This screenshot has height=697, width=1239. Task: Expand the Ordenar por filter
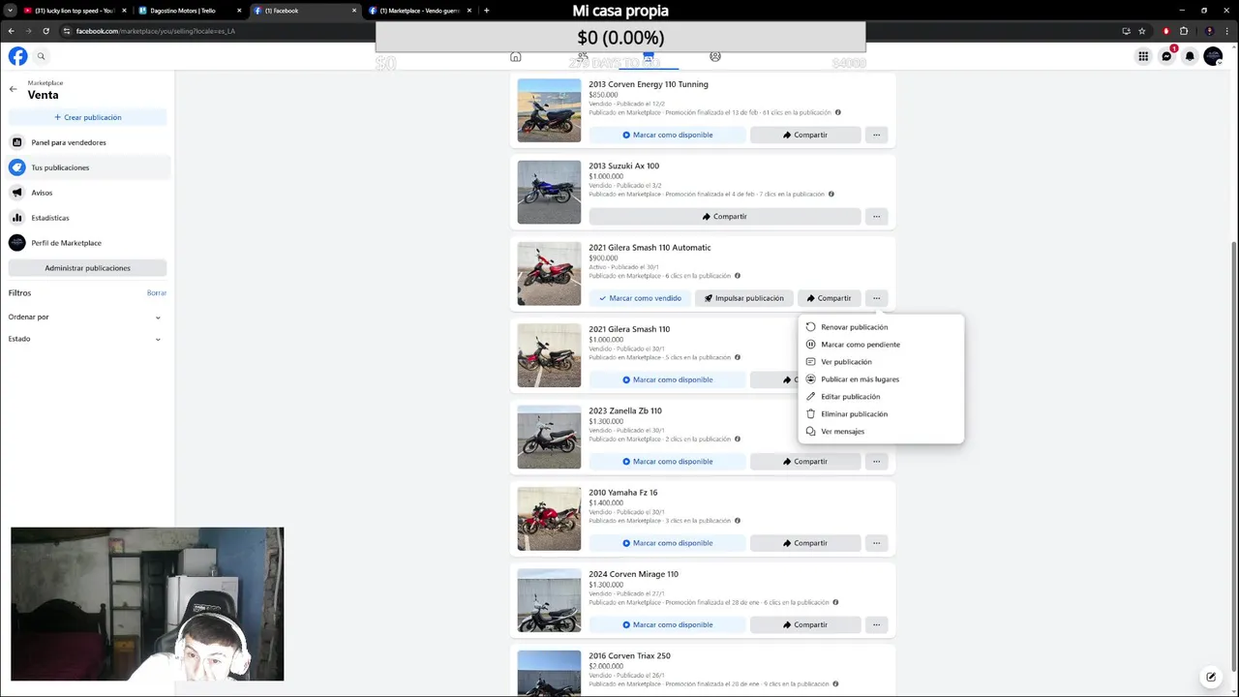pyautogui.click(x=86, y=317)
